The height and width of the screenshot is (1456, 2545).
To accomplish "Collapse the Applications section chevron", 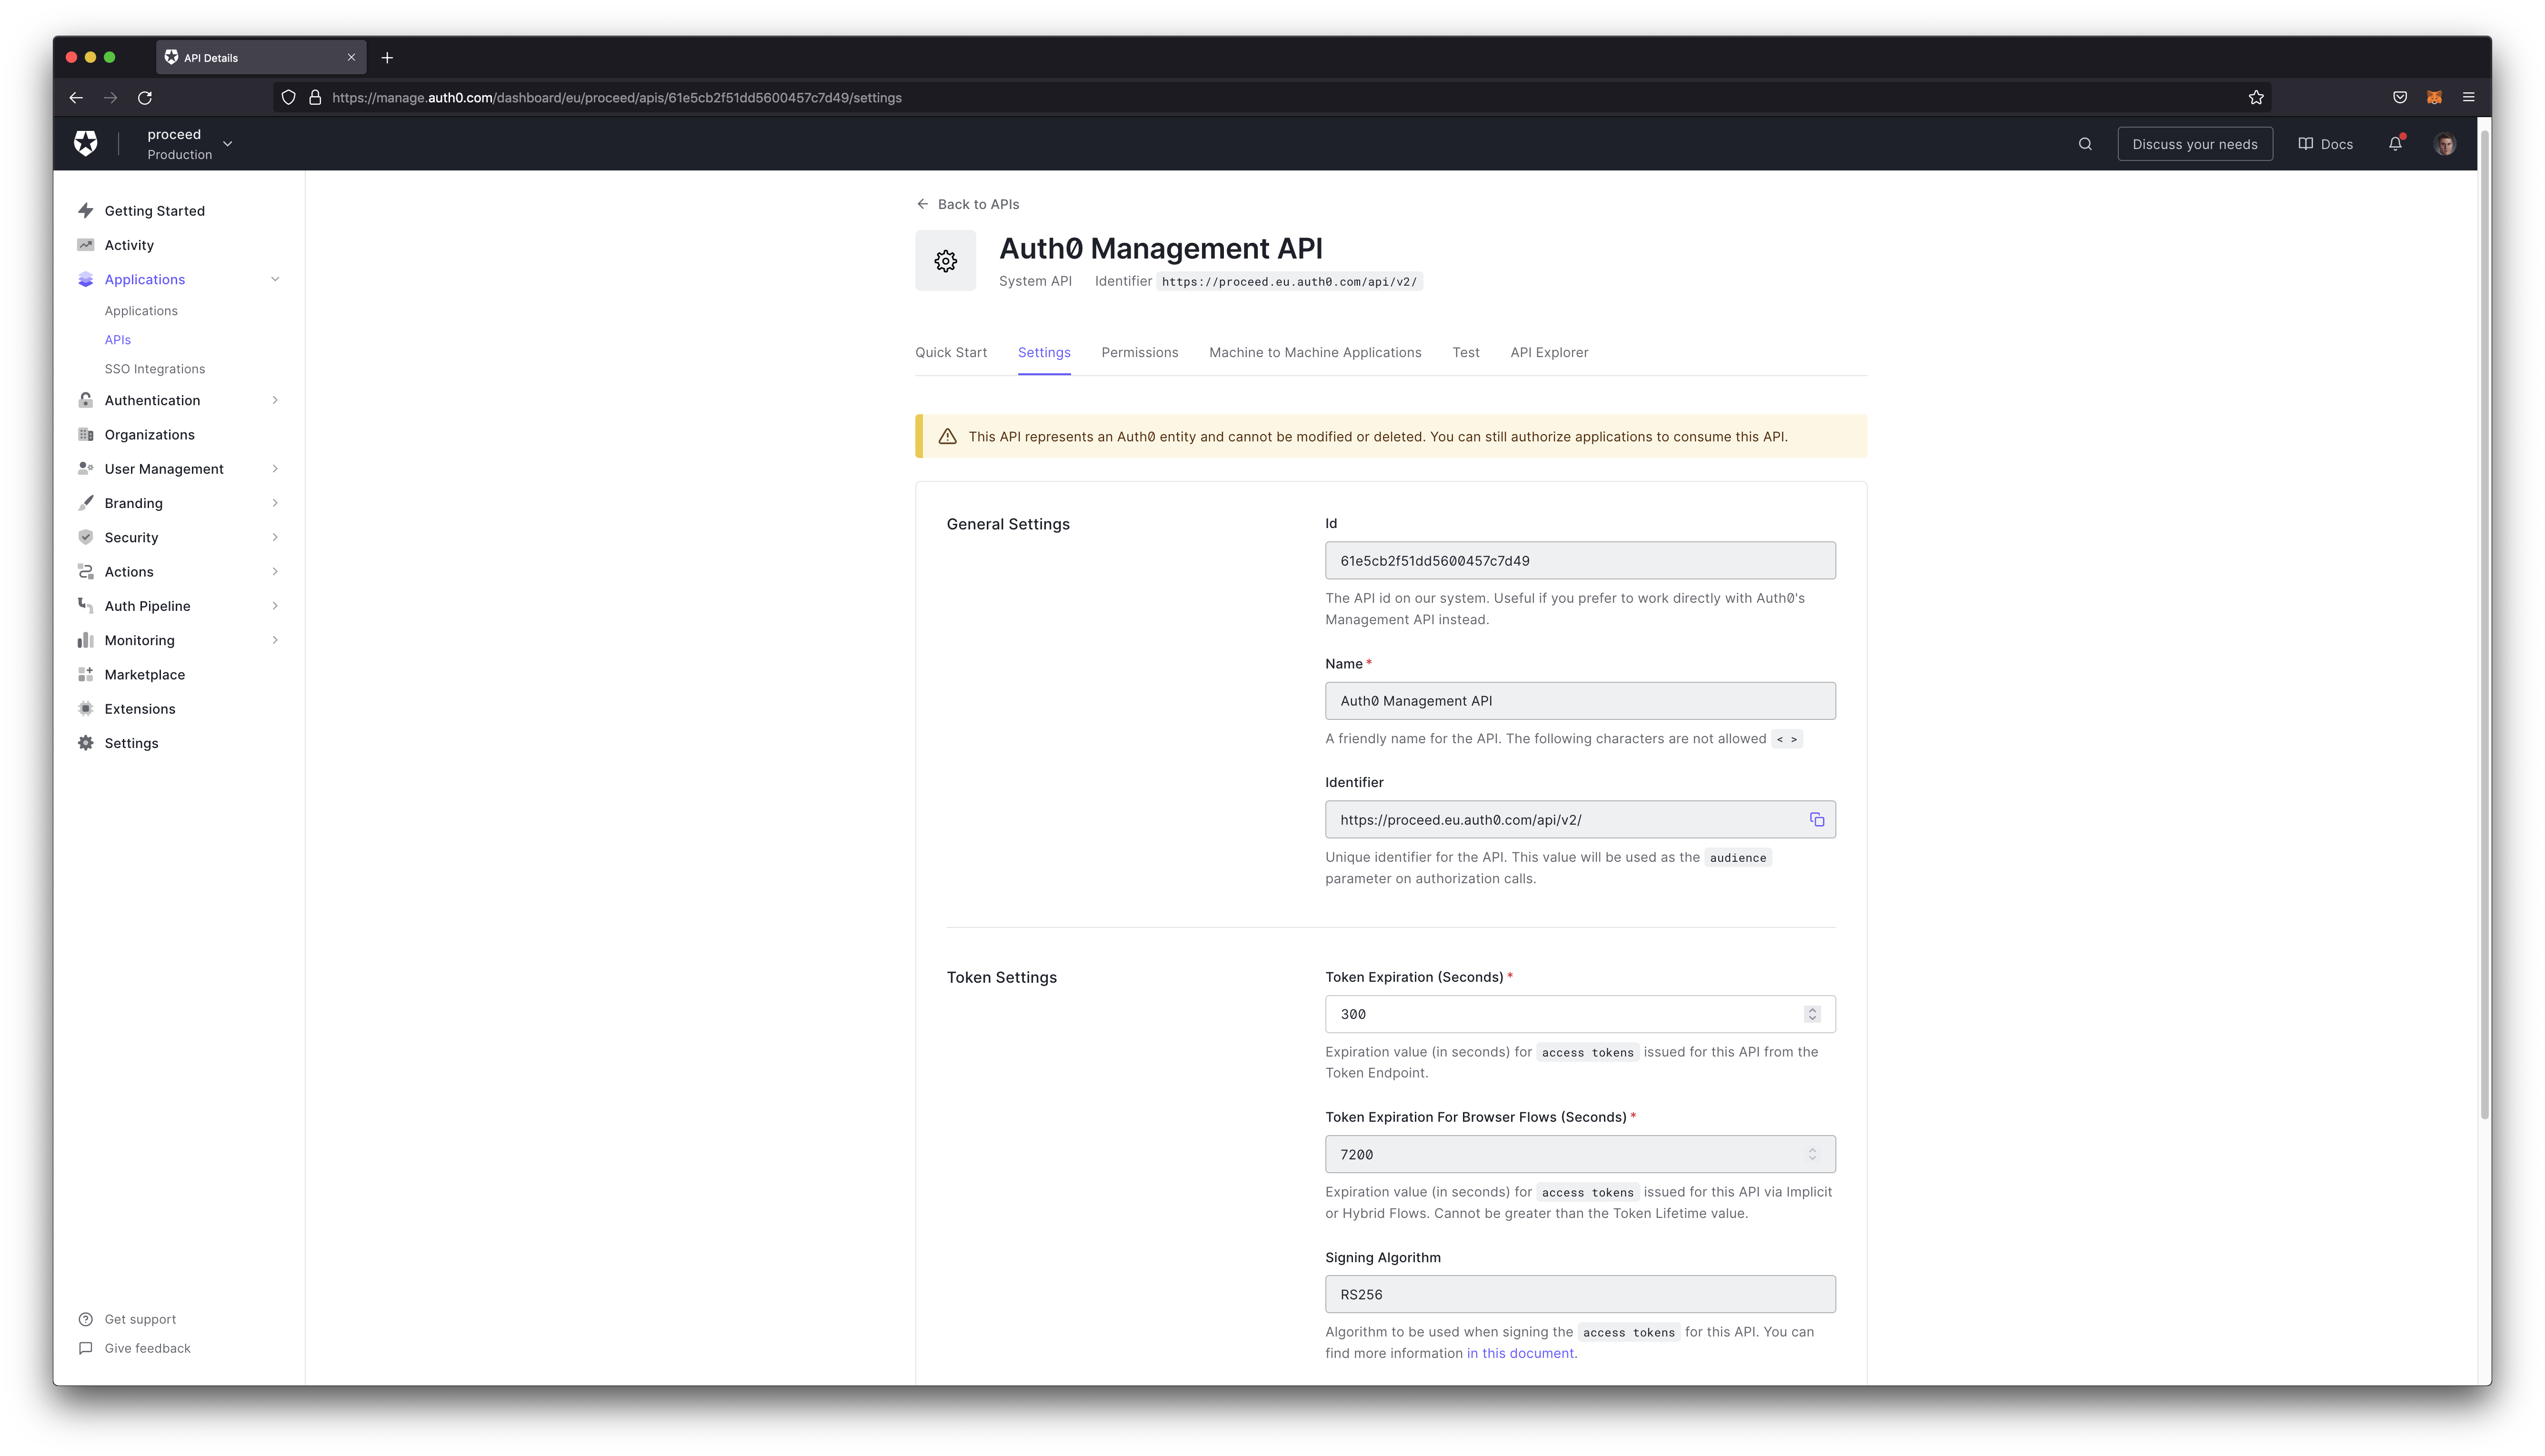I will (275, 280).
